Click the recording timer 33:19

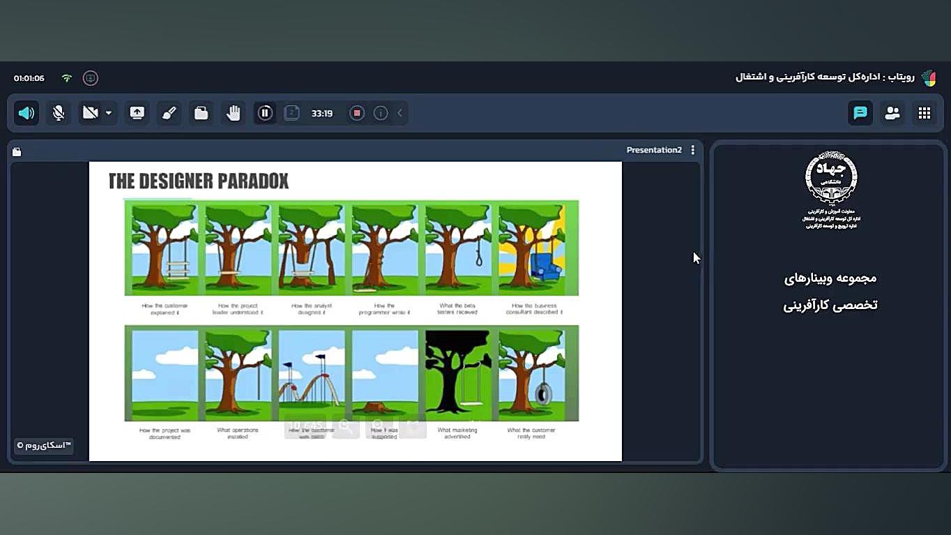[322, 113]
